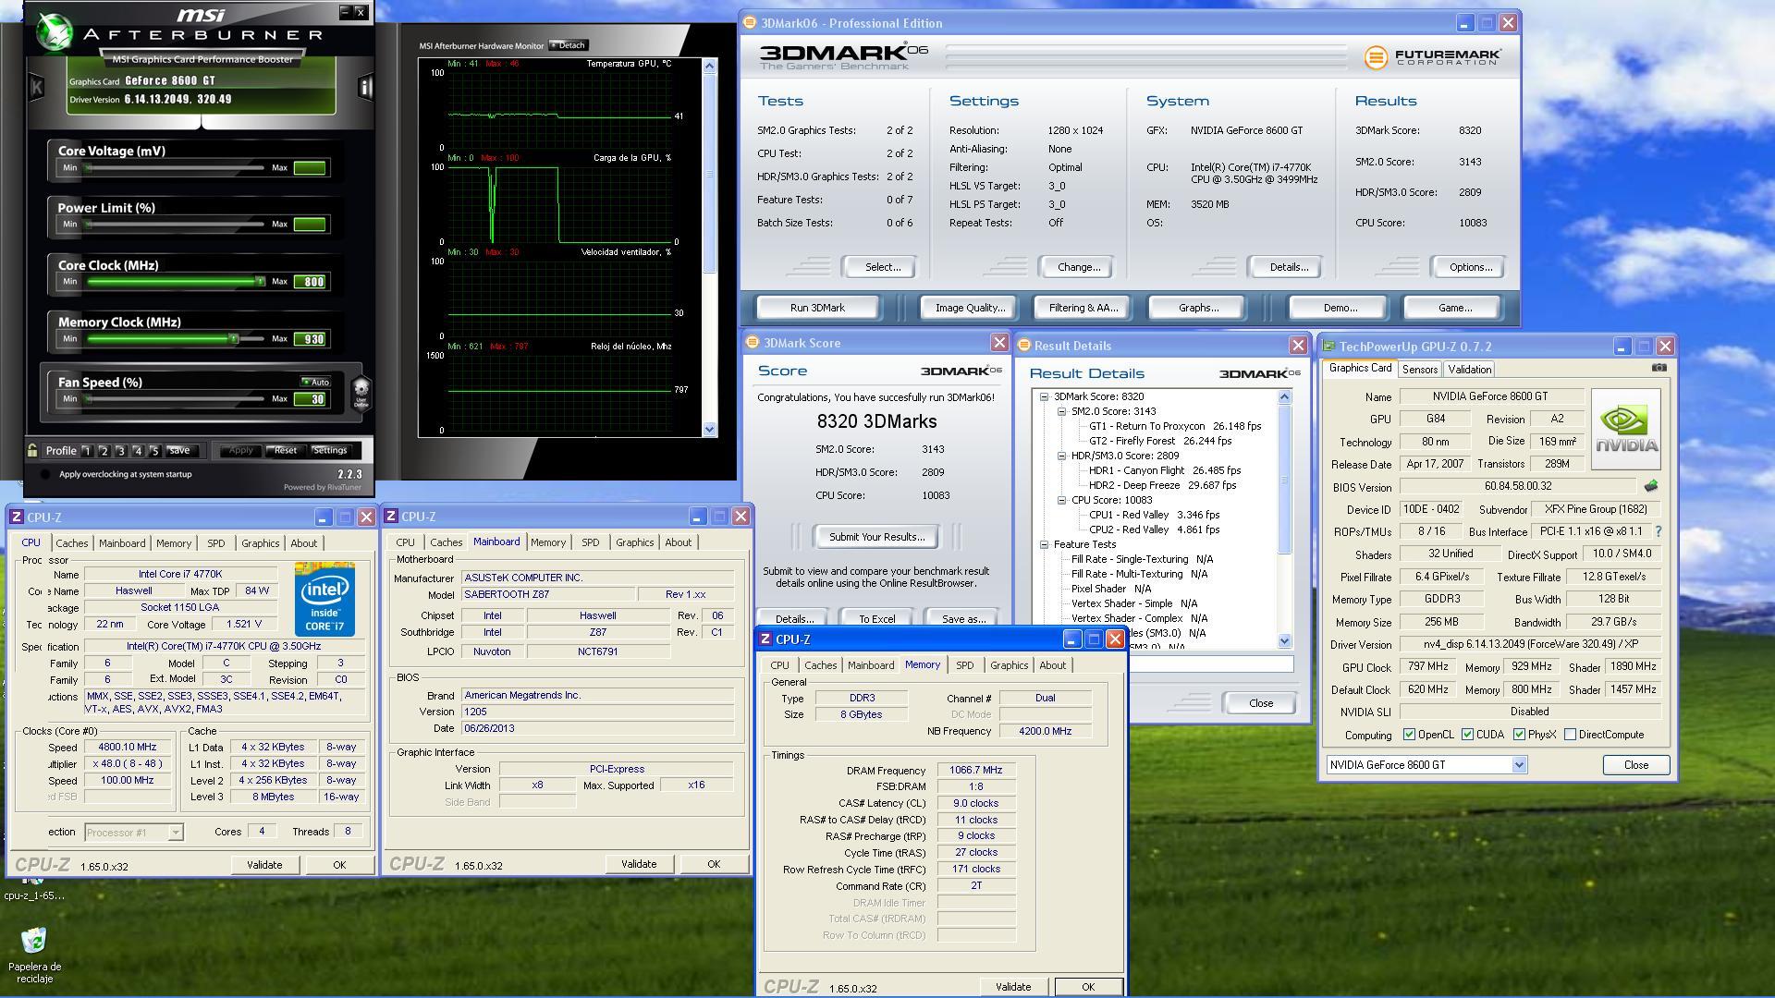Viewport: 1775px width, 998px height.
Task: Click the Filtering & AA... button
Action: [x=1083, y=308]
